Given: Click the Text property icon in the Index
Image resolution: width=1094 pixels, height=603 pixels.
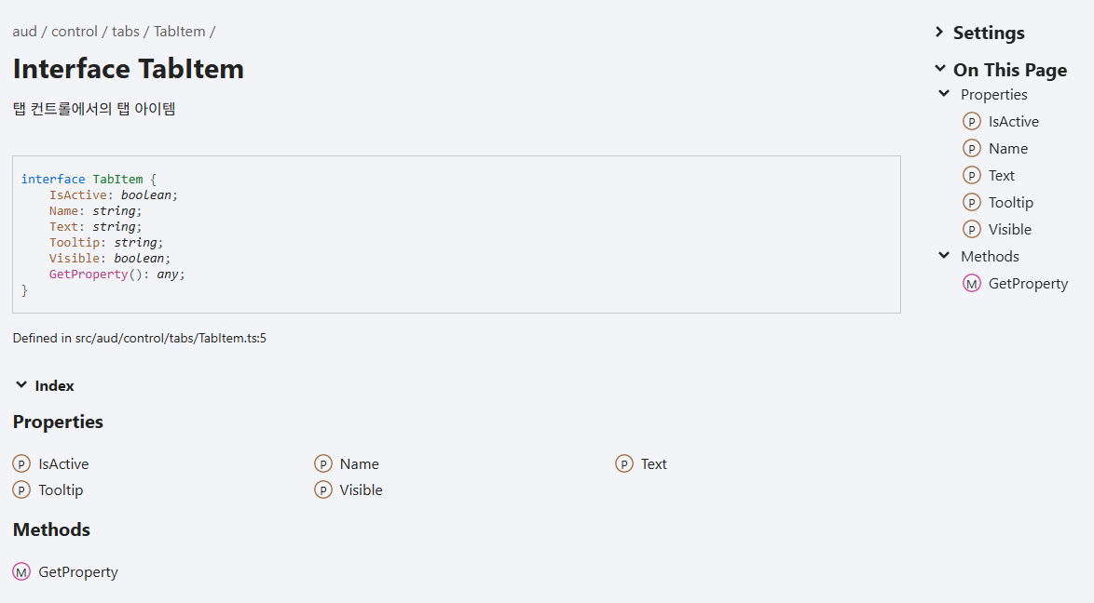Looking at the screenshot, I should point(624,463).
